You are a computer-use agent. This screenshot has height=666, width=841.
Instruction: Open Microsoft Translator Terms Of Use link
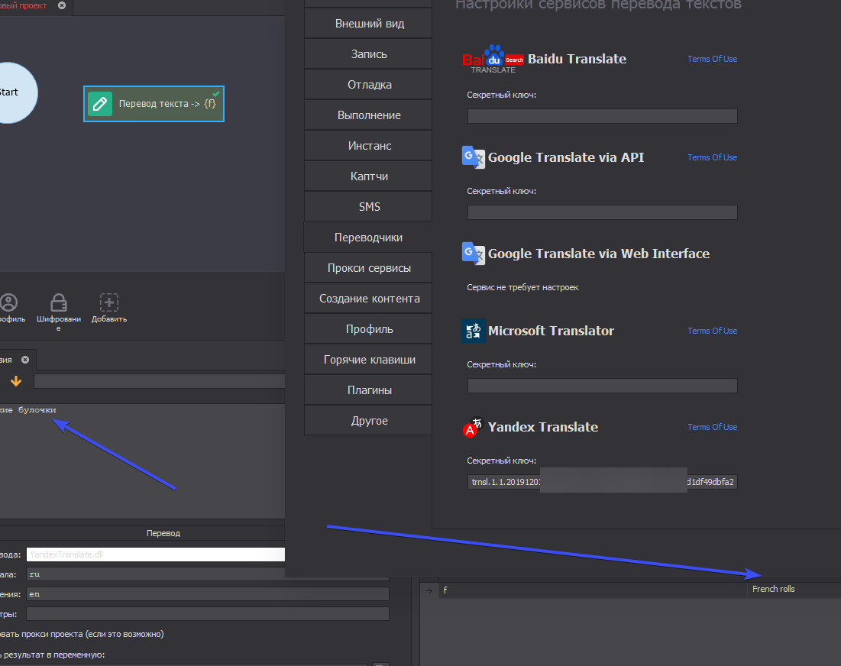(712, 331)
